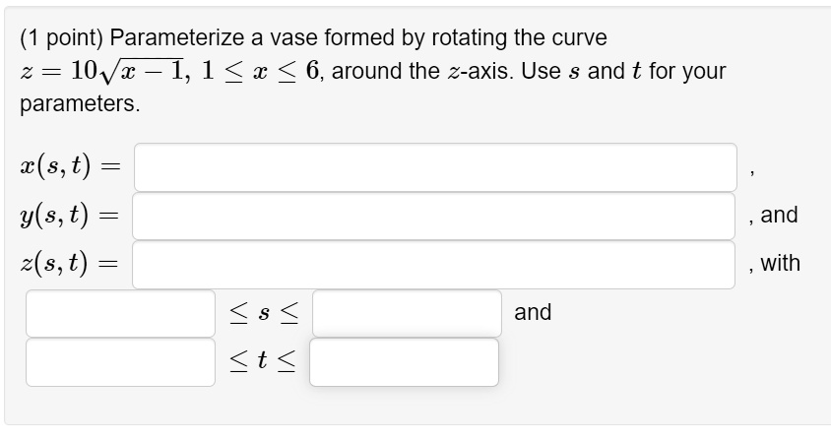Click the word "parameters." in the prompt

[80, 104]
